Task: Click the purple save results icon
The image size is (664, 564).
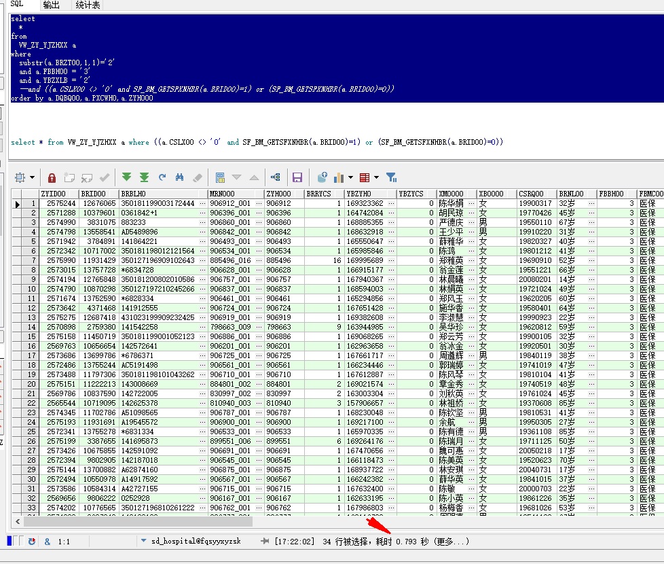Action: [297, 177]
